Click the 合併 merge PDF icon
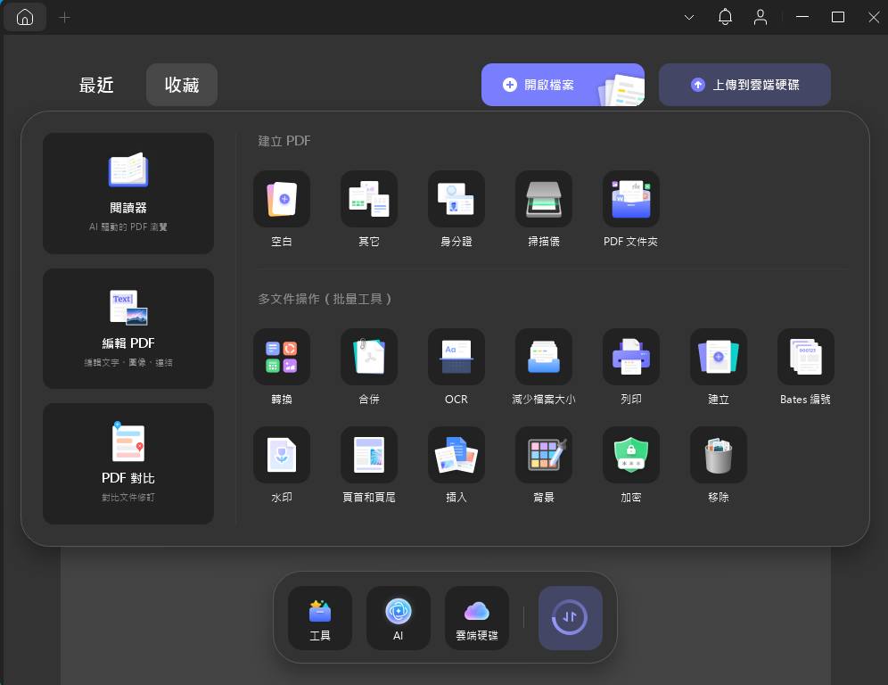 (x=369, y=358)
